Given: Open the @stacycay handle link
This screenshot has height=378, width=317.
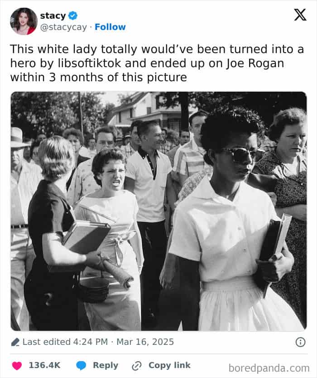Looking at the screenshot, I should pos(63,27).
